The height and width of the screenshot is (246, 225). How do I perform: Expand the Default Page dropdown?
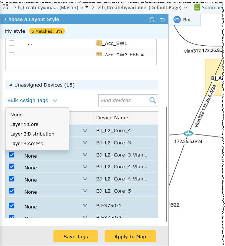tap(185, 7)
